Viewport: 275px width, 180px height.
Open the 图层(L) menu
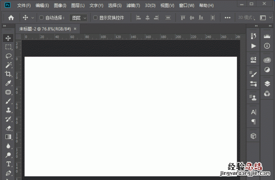tap(78, 5)
